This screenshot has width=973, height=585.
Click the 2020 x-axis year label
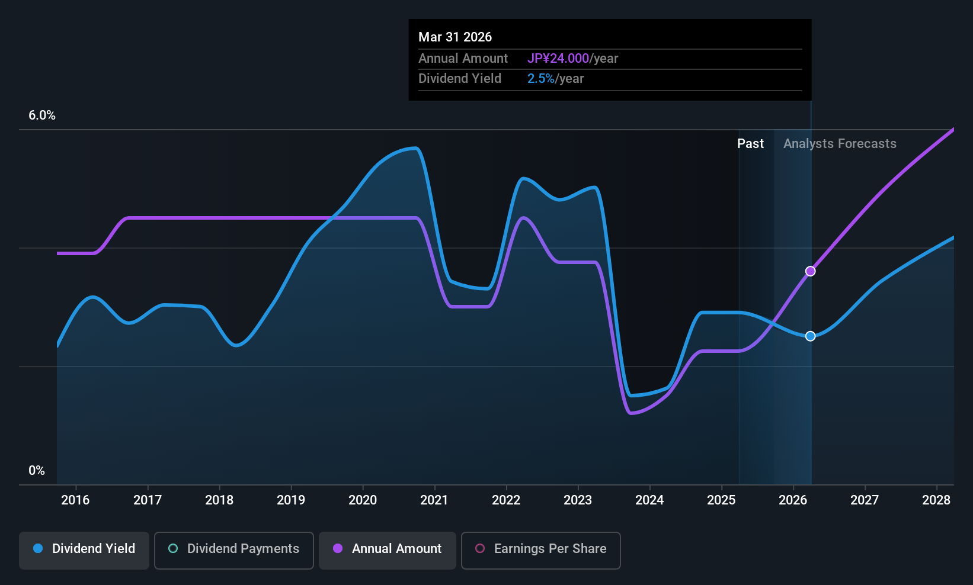[363, 500]
